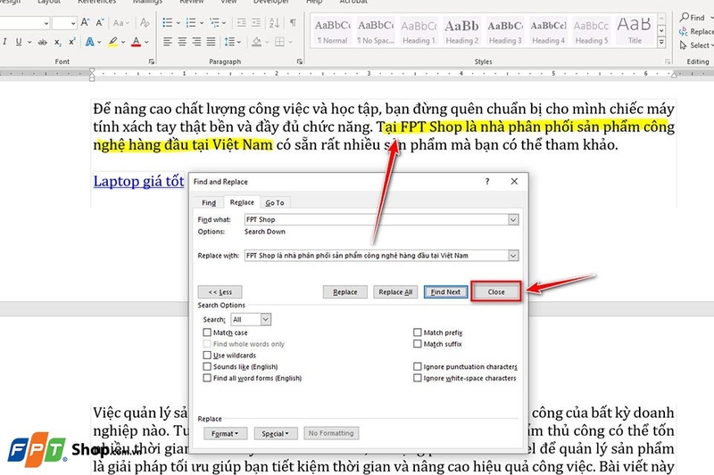Click the red Font Color button
The height and width of the screenshot is (475, 714).
[x=137, y=42]
